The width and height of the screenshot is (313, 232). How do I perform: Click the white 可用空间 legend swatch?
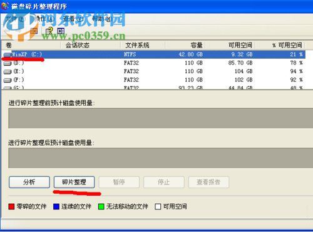click(158, 206)
